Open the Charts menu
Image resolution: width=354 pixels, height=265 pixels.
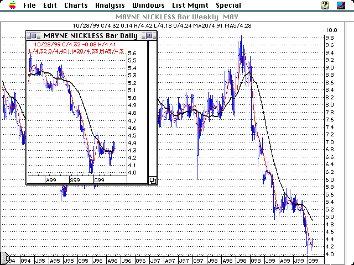pos(76,5)
